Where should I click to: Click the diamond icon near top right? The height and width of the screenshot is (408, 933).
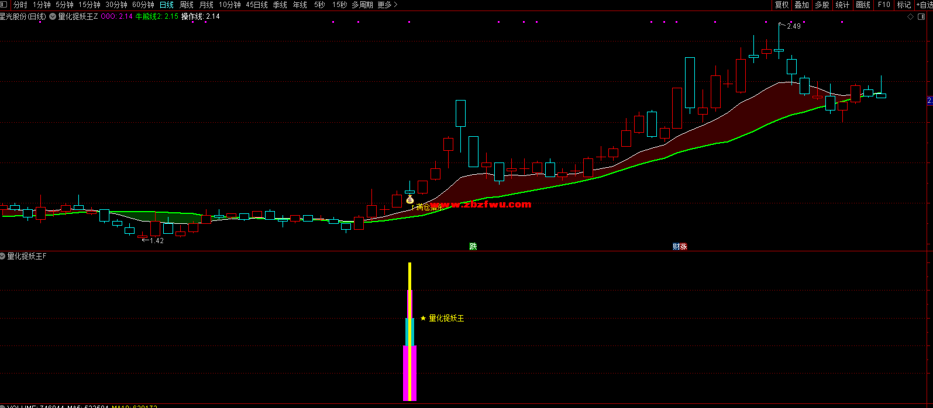[910, 17]
